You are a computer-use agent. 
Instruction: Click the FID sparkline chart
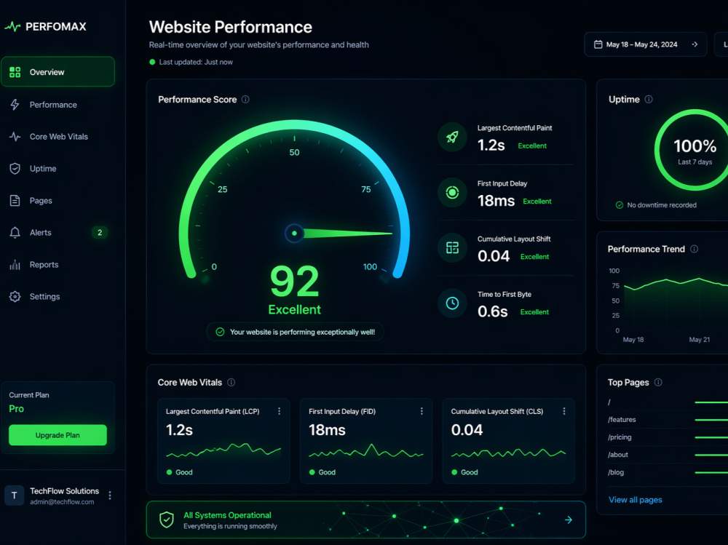coord(366,450)
